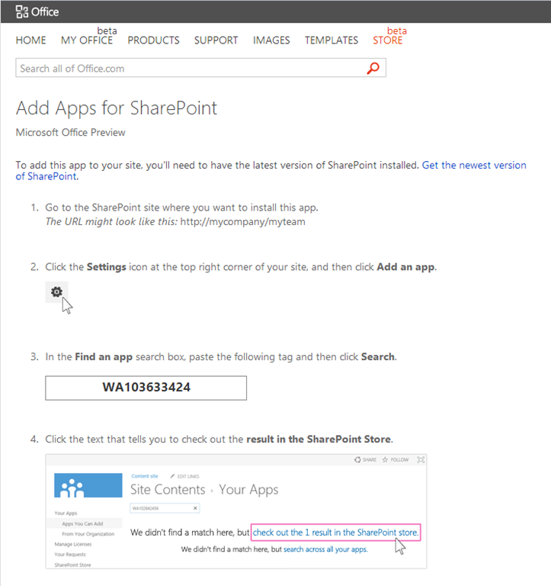The width and height of the screenshot is (551, 586).
Task: Open the SUPPORT navigation item
Action: [216, 40]
